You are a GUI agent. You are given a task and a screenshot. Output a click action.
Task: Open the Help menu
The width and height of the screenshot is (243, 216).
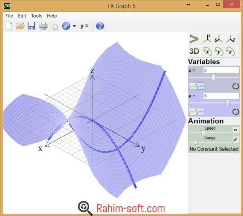click(52, 16)
